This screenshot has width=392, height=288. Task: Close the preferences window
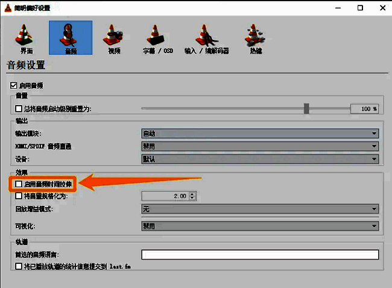[x=382, y=8]
